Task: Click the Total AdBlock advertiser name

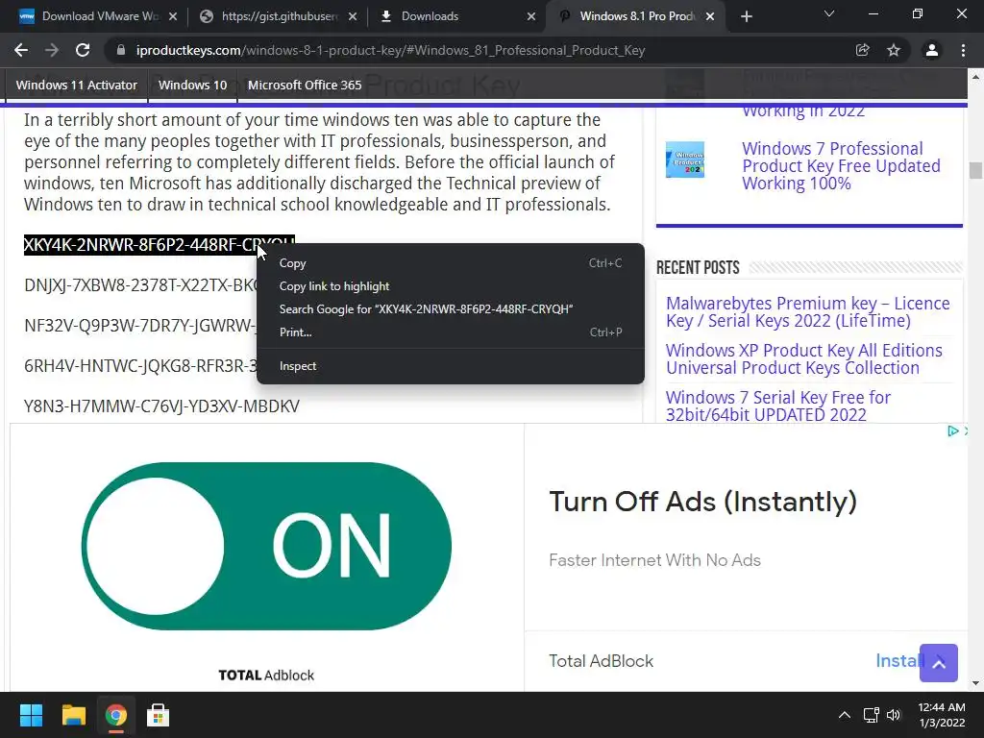Action: click(x=602, y=661)
